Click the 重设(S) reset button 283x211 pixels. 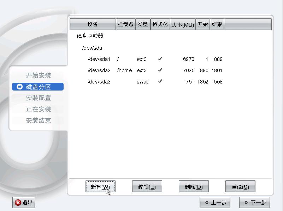(x=240, y=187)
